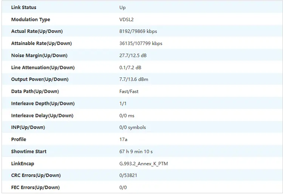Select the '67 h 9 min 10 s' value
The height and width of the screenshot is (194, 283).
pos(136,152)
